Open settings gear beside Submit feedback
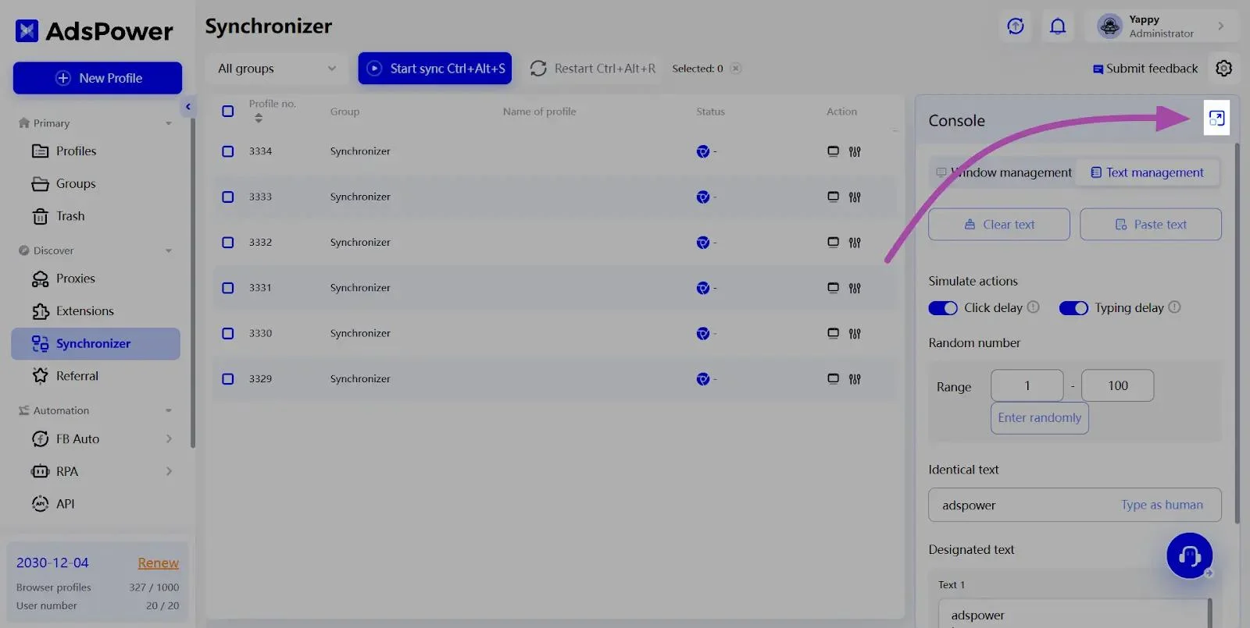1250x628 pixels. 1223,69
